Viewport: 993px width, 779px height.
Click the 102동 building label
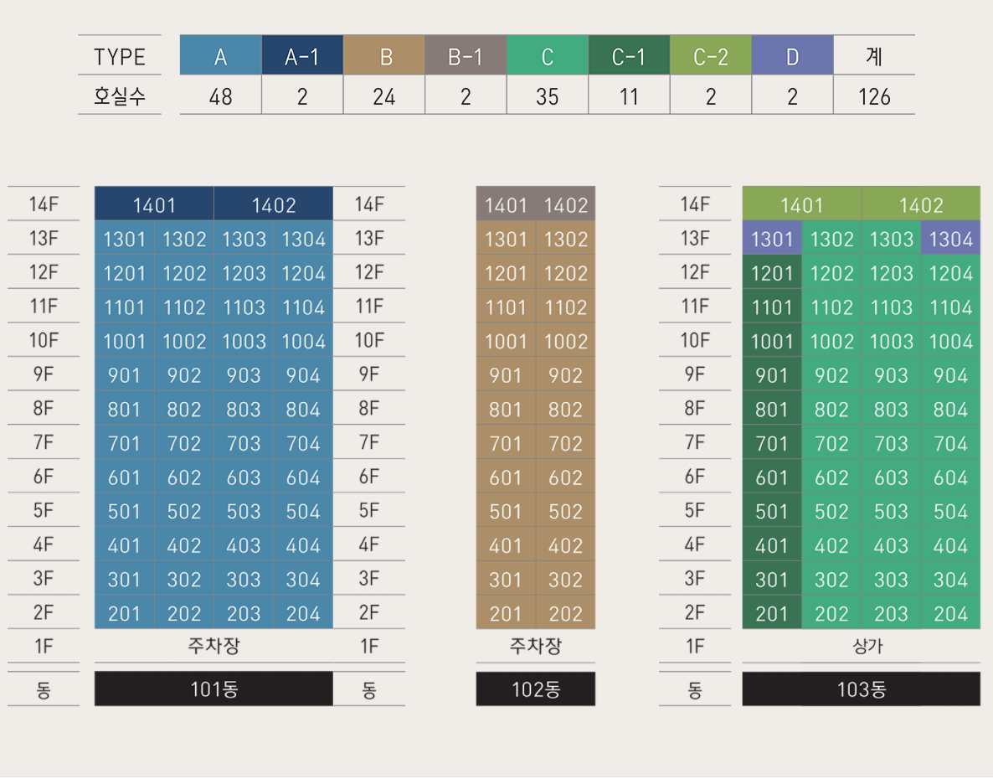click(536, 689)
